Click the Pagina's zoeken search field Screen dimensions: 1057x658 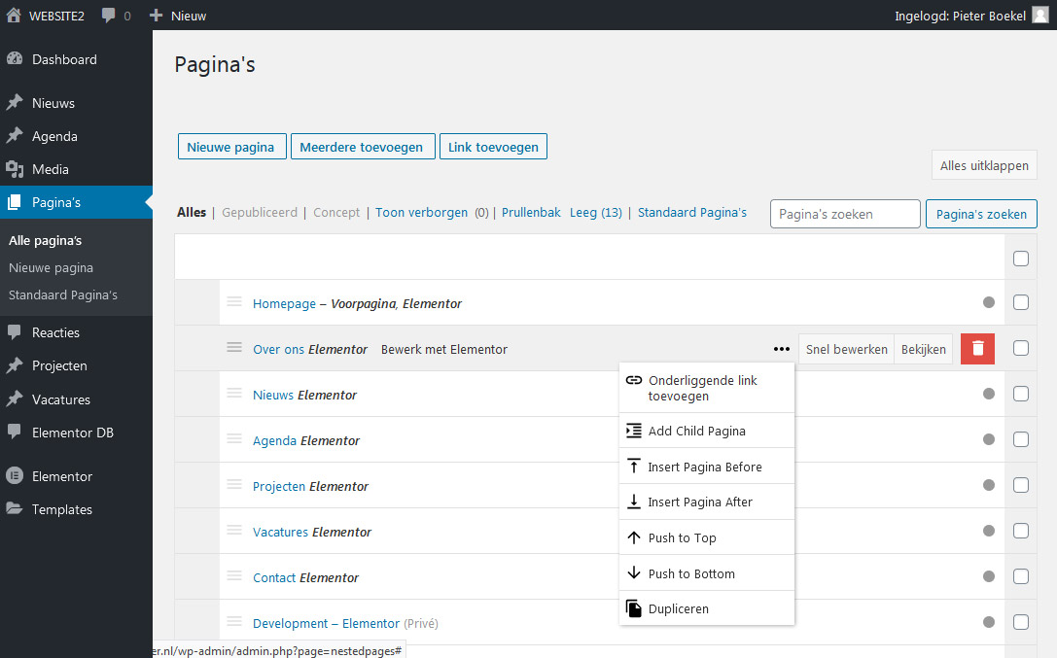(844, 214)
